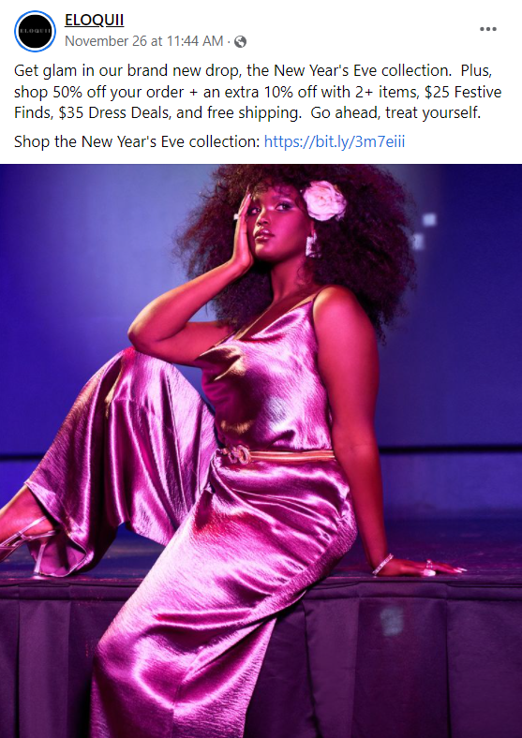Open the post photo of the satin dress
This screenshot has width=522, height=738.
(261, 450)
